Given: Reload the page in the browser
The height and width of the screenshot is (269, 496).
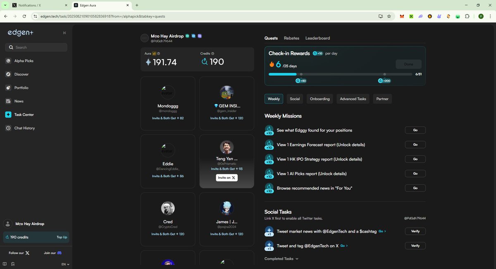Looking at the screenshot, I should coord(24,16).
